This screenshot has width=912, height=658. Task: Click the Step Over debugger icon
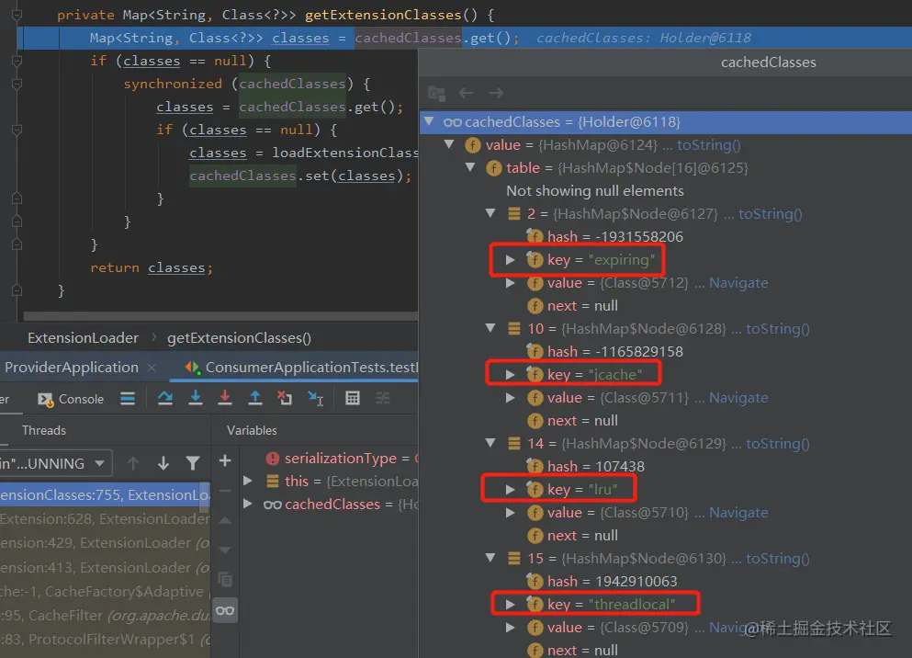click(165, 398)
